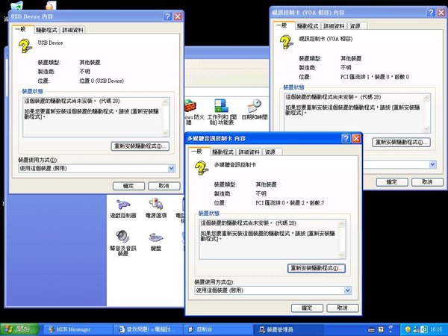The height and width of the screenshot is (336, 448).
Task: Switch to Device Manager (裝置管理員) taskbar button
Action: tap(288, 329)
